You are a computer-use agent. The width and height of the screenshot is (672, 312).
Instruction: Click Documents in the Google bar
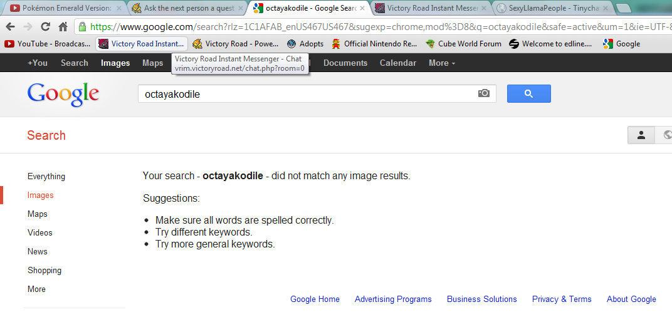coord(345,63)
